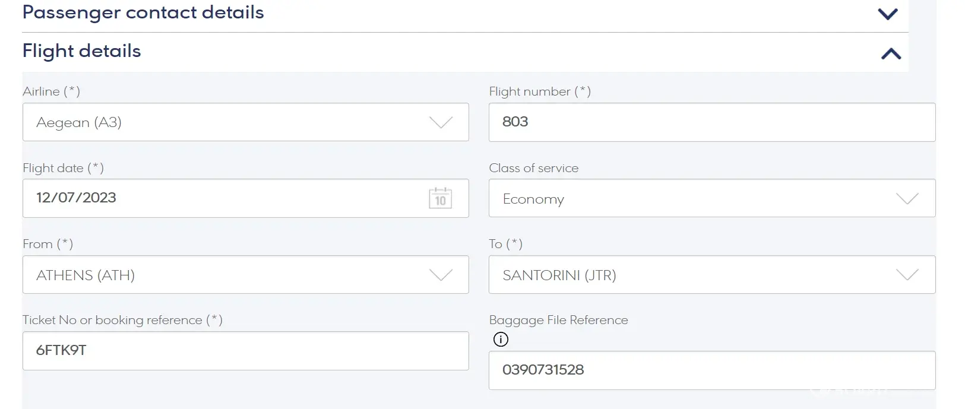
Task: Click the Flight details section title
Action: 82,51
